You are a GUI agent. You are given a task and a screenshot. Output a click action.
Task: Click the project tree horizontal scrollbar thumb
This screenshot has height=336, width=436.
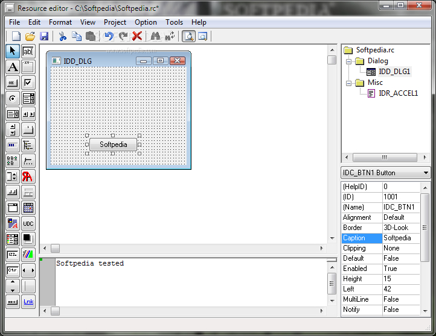(385, 158)
